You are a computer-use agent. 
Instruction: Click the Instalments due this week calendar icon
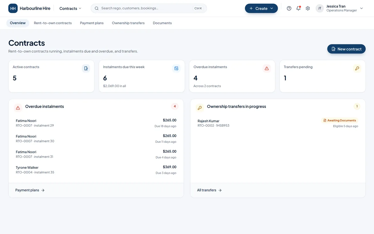(x=176, y=68)
